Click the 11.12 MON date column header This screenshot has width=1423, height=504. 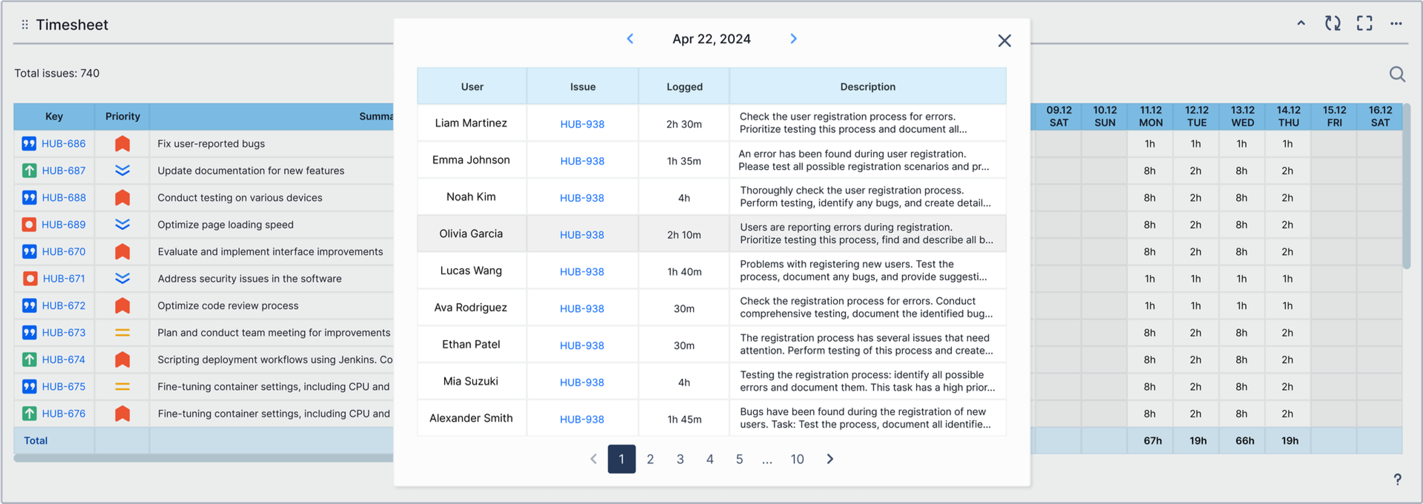coord(1150,116)
